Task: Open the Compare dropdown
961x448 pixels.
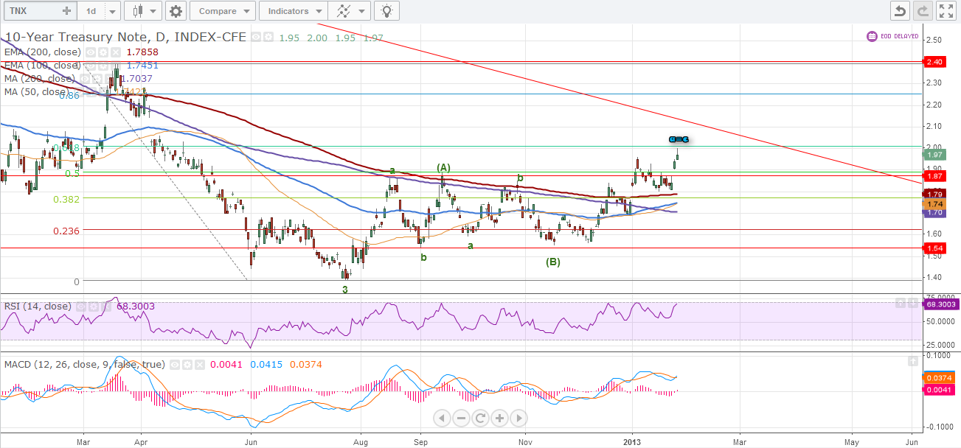Action: click(223, 11)
